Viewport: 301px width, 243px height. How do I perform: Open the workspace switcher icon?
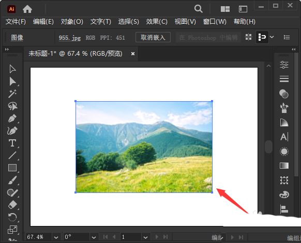[243, 9]
